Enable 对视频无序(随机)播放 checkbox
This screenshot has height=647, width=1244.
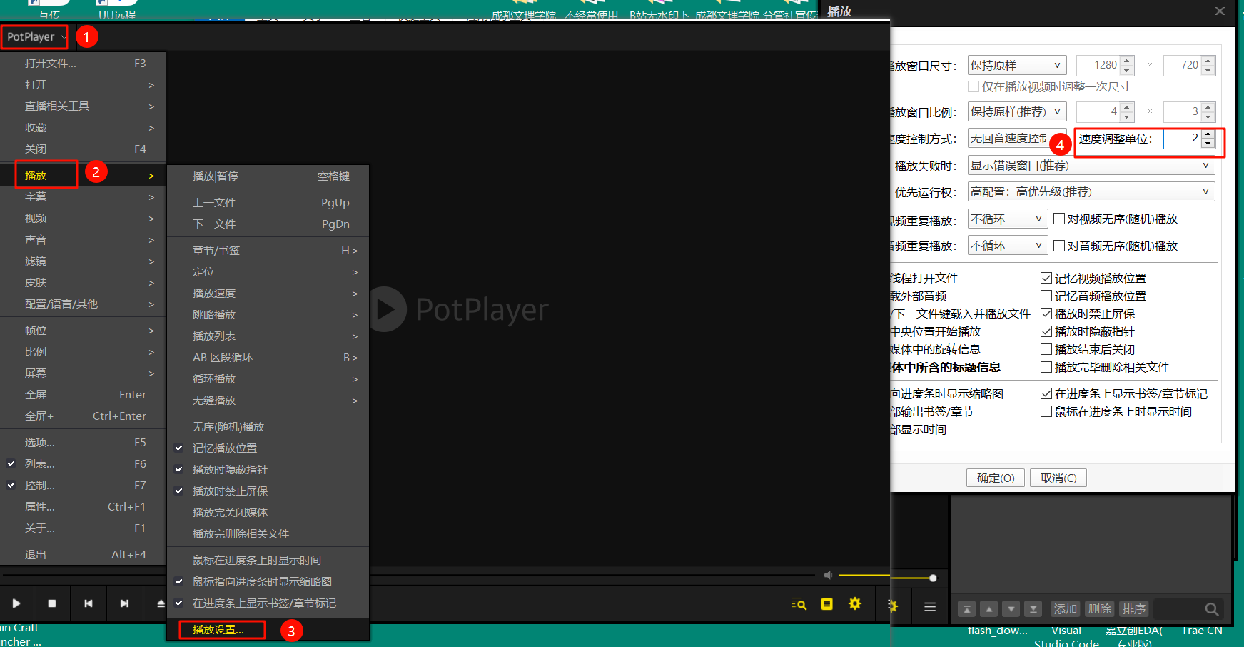1059,219
